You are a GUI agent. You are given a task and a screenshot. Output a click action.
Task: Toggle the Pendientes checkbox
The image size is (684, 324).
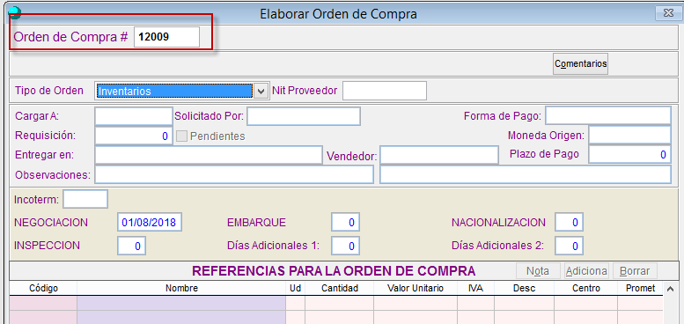182,136
